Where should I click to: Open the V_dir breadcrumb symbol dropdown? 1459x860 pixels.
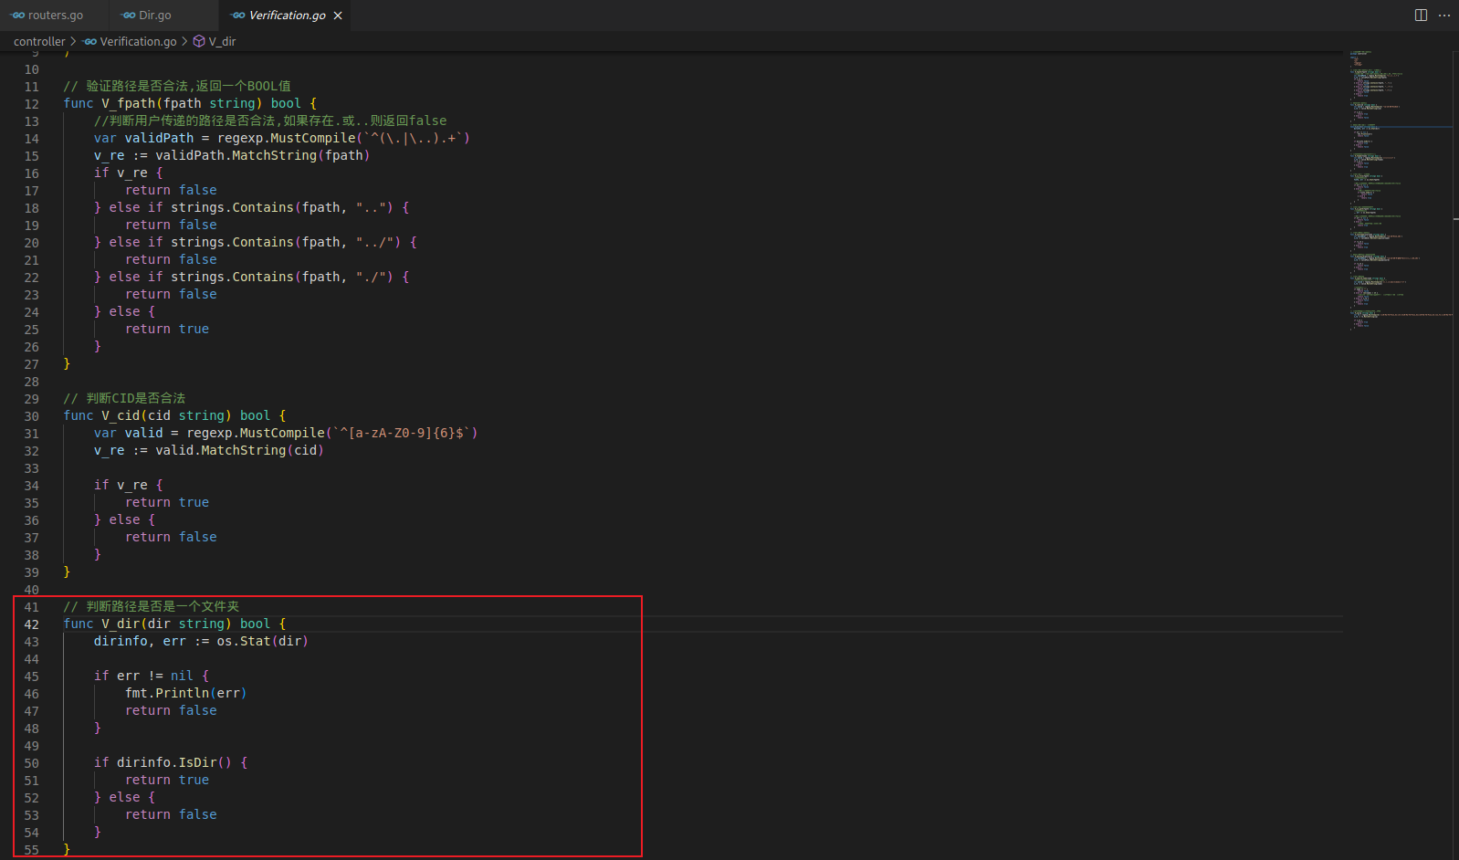click(x=222, y=41)
